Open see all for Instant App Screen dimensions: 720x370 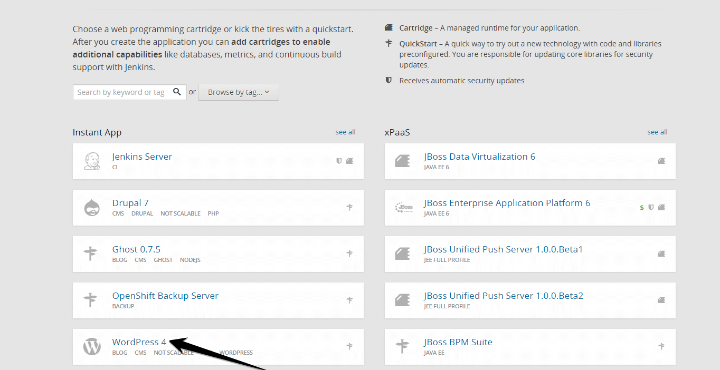point(346,132)
